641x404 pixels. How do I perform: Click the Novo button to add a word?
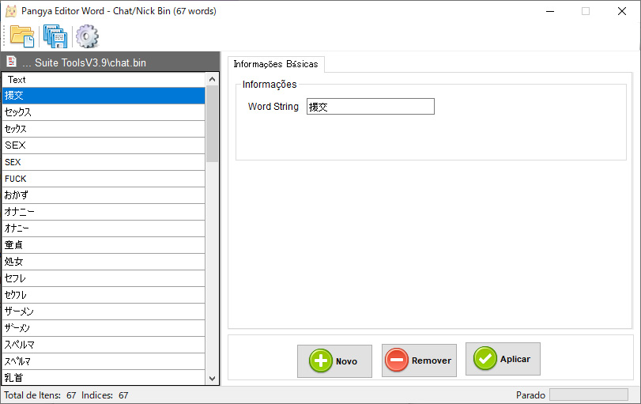(334, 361)
